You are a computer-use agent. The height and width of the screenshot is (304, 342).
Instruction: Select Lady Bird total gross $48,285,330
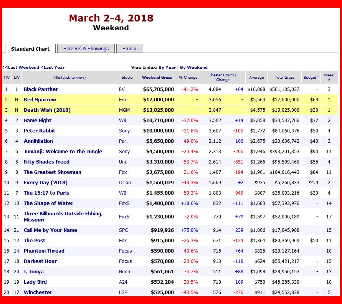click(286, 282)
